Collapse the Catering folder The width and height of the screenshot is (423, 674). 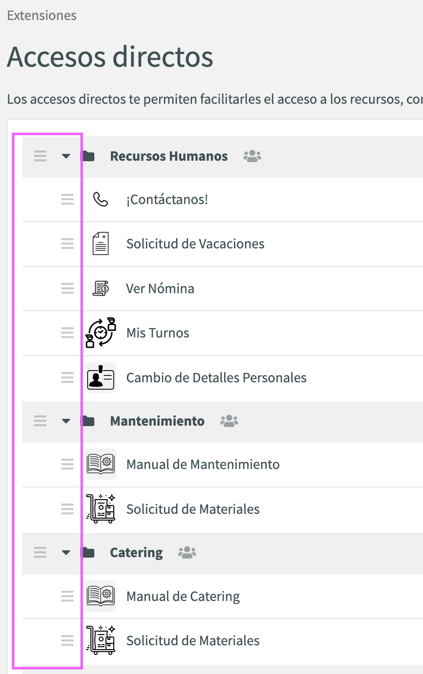(x=66, y=553)
